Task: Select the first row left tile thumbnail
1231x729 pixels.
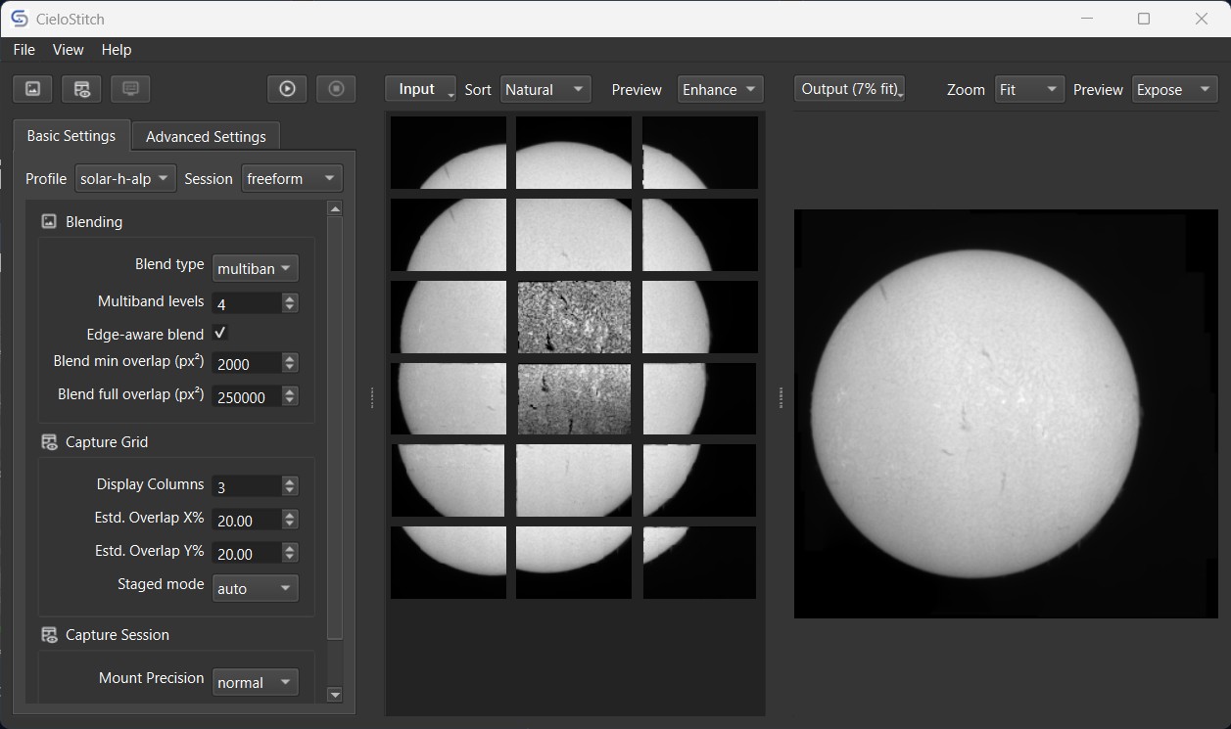Action: point(449,153)
